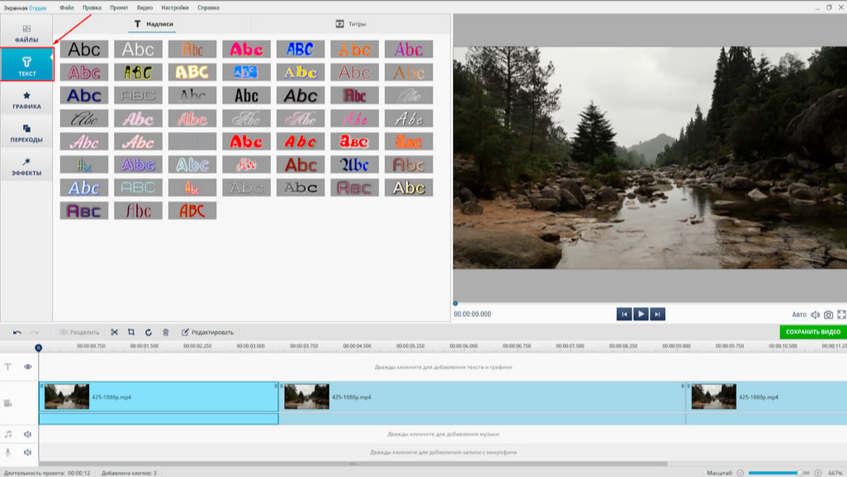The width and height of the screenshot is (847, 477).
Task: Mute the music track speaker
Action: 27,434
